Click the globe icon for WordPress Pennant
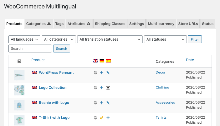The width and height of the screenshot is (220, 126). pyautogui.click(x=95, y=73)
